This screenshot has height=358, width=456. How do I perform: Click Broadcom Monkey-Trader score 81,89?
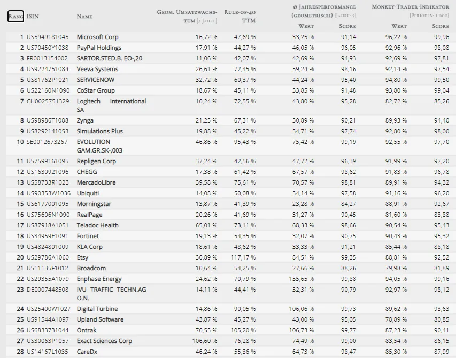(x=442, y=268)
